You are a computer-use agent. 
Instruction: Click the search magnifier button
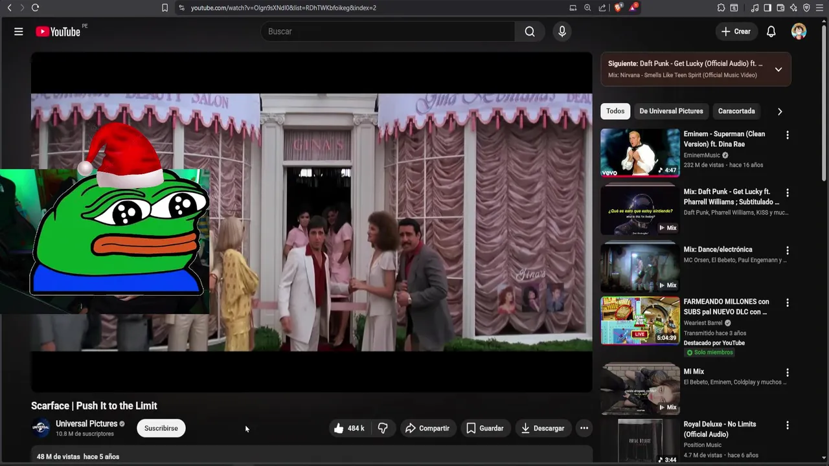(x=530, y=32)
